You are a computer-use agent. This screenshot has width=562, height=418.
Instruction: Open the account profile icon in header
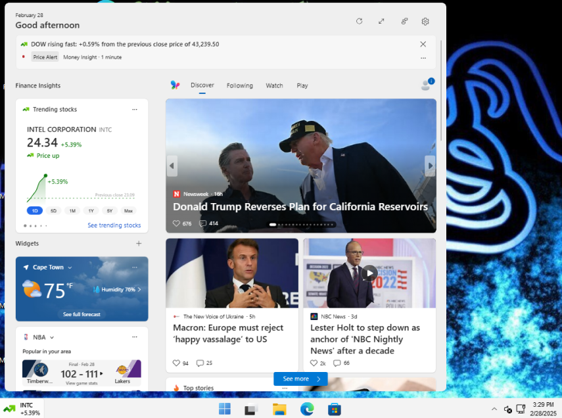(x=404, y=21)
